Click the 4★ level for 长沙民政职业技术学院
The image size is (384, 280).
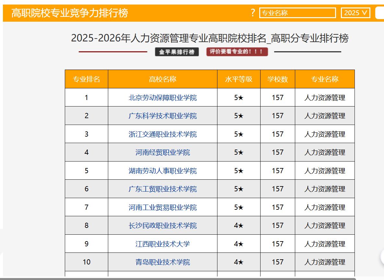tap(239, 226)
